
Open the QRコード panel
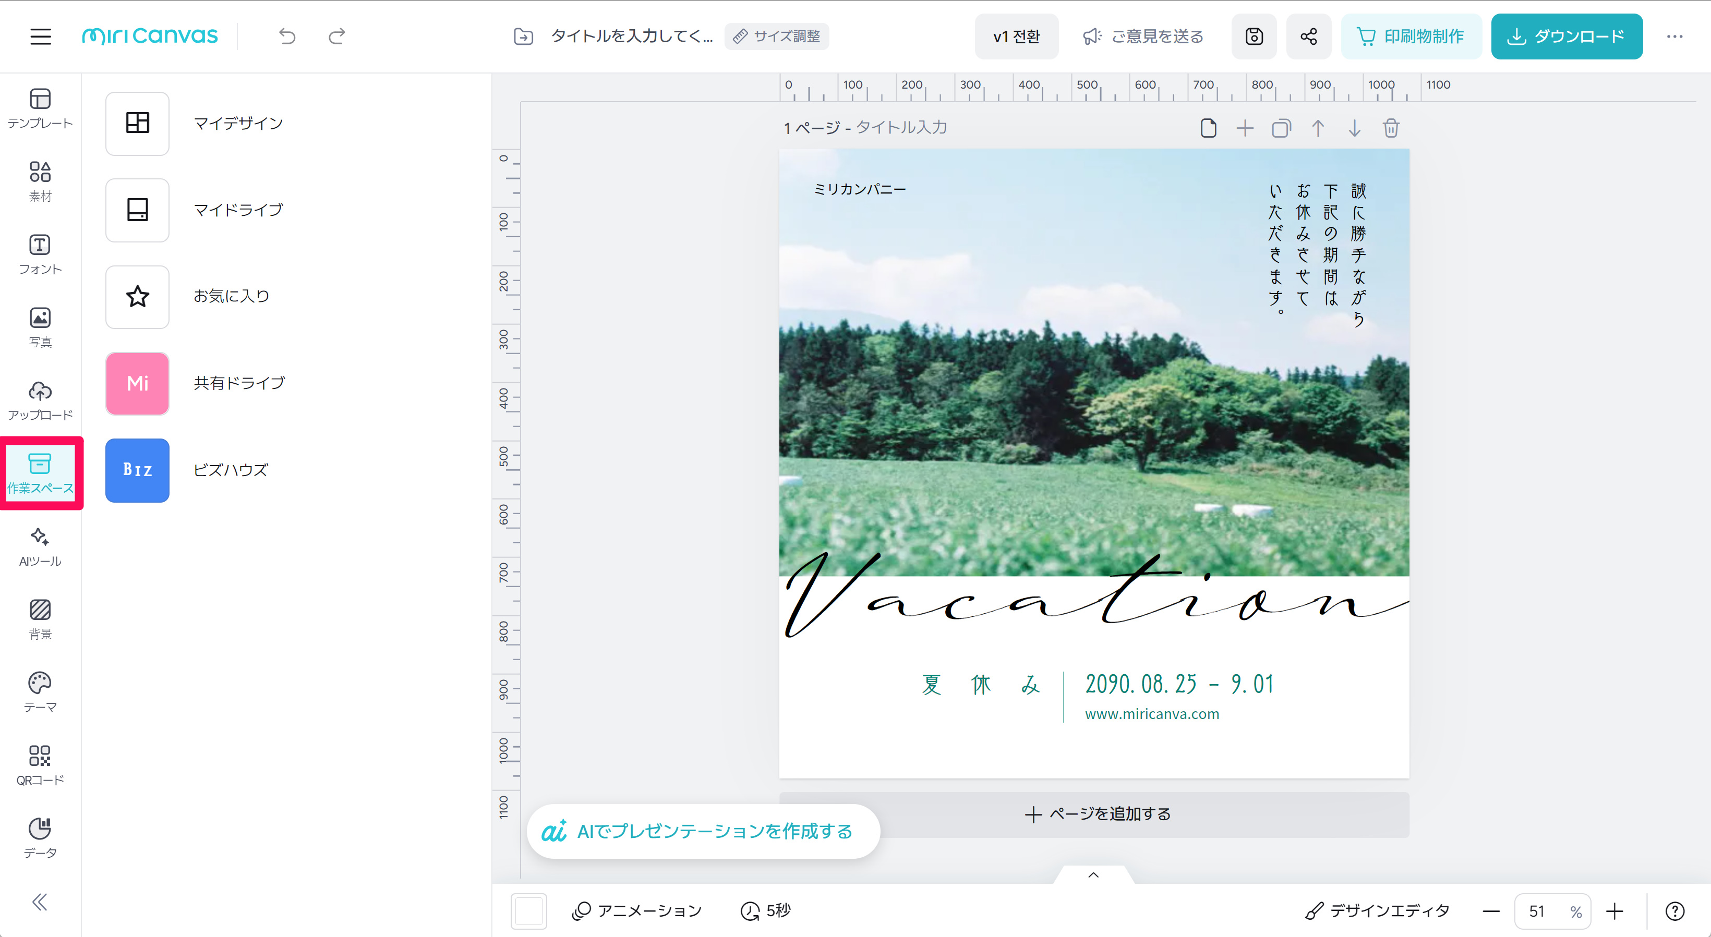click(x=40, y=765)
